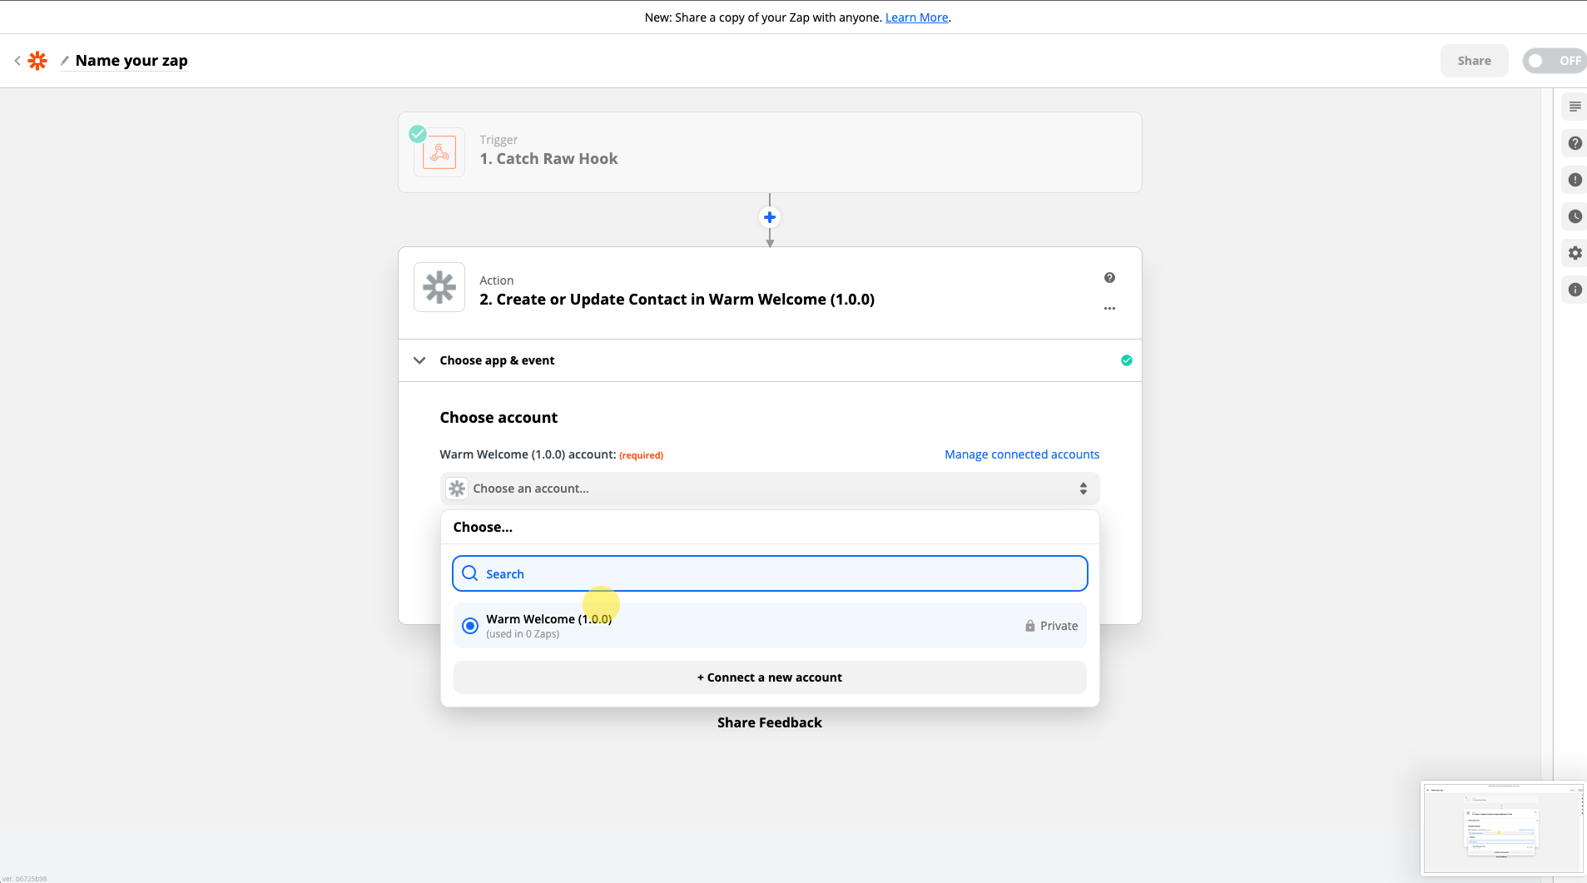Click the minimap thumbnail in bottom corner
The height and width of the screenshot is (883, 1587).
(1502, 828)
